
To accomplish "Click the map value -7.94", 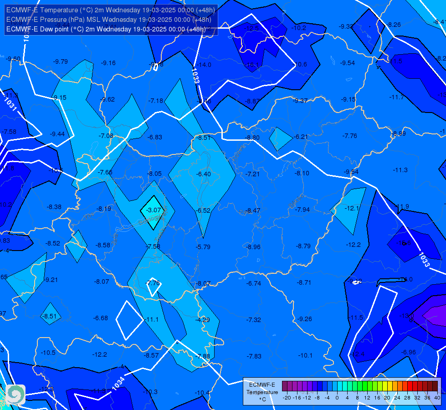I will tap(302, 210).
